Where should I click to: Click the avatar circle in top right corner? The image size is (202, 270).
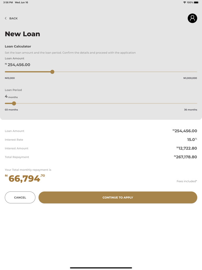pos(192,18)
